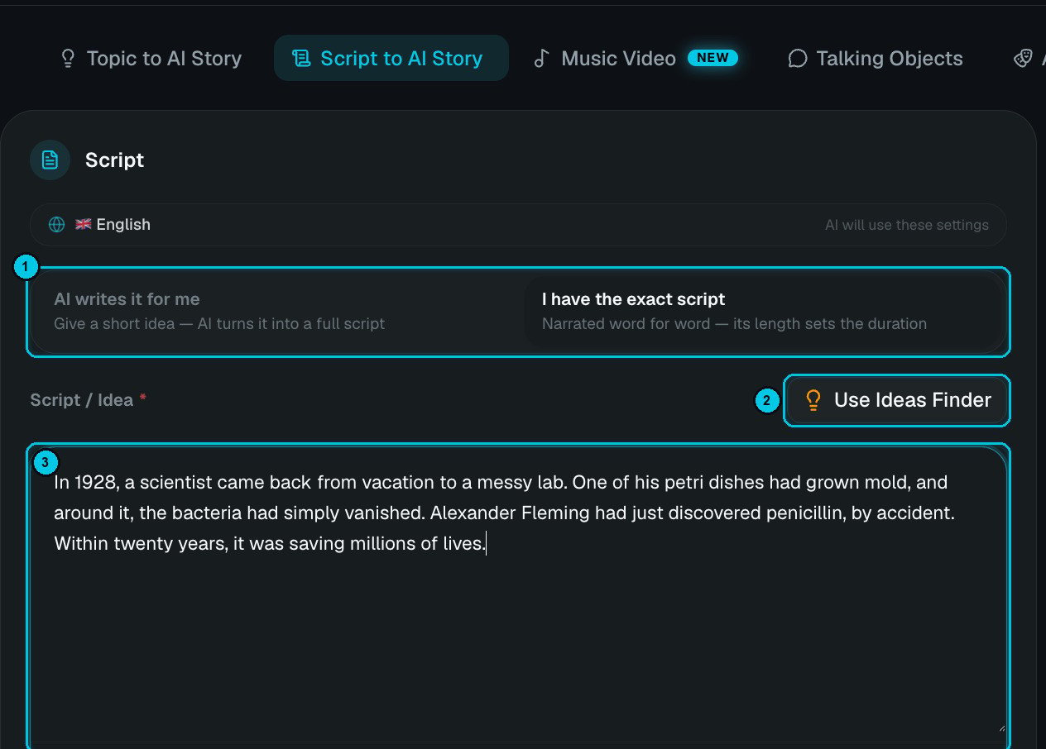Click inside the script text area
1046x749 pixels.
coord(518,595)
